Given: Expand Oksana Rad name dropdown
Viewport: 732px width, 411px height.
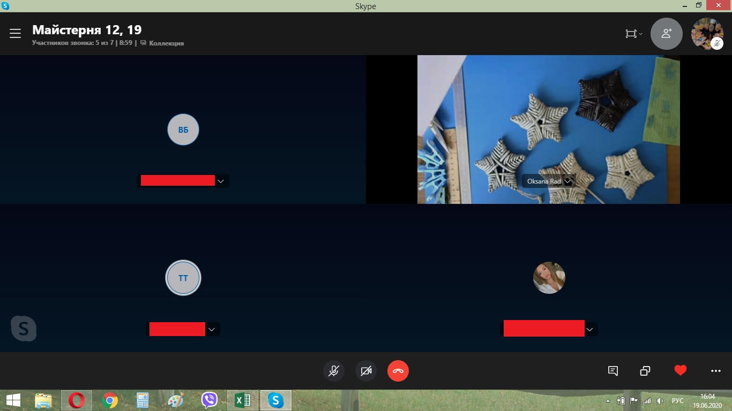Looking at the screenshot, I should coord(567,181).
